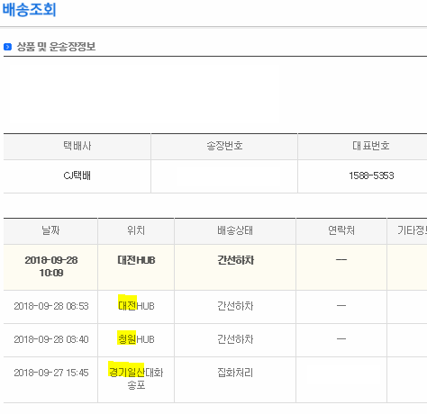This screenshot has height=414, width=427.
Task: Click the 경기일산대화송포 pickup location
Action: coord(136,378)
